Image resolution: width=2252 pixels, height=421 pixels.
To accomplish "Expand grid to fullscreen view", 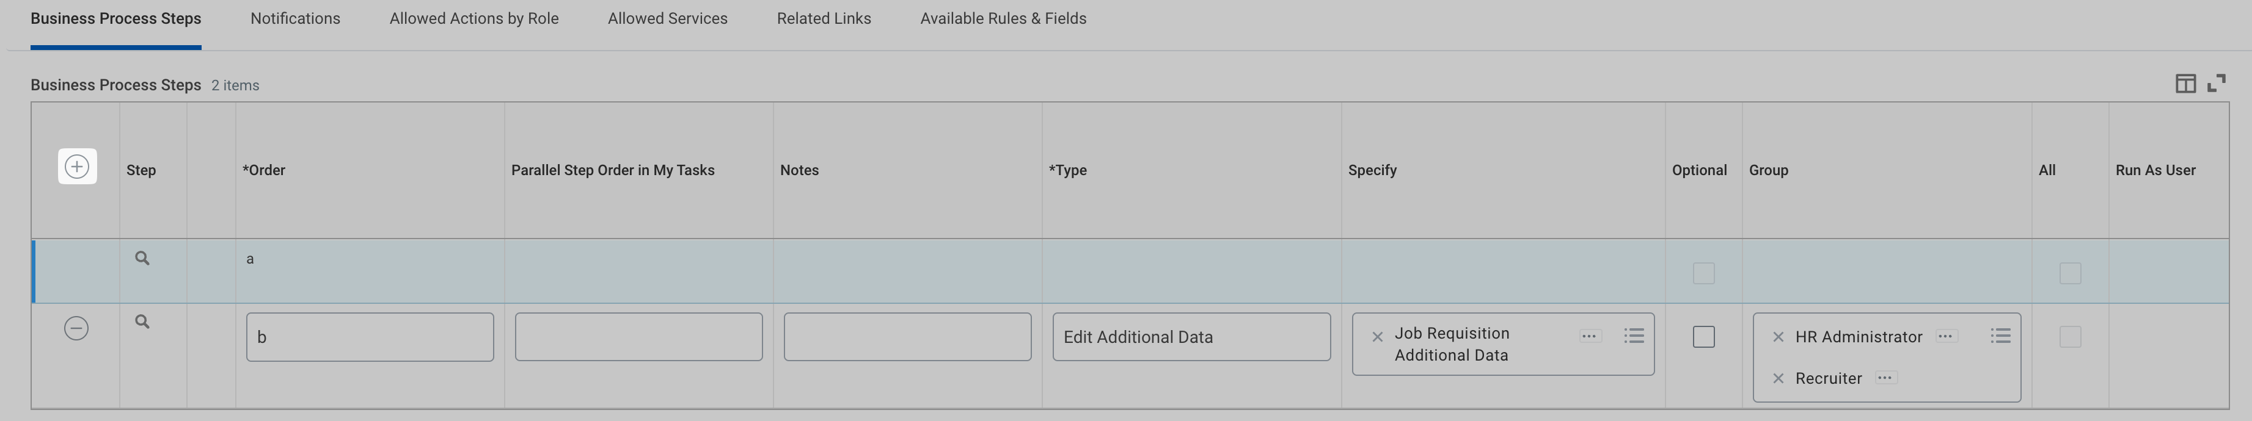I will pos(2216,84).
